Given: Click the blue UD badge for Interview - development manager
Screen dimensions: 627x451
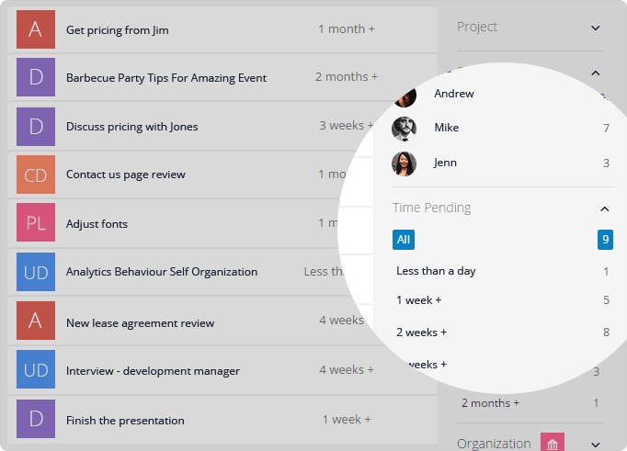Looking at the screenshot, I should [x=36, y=369].
